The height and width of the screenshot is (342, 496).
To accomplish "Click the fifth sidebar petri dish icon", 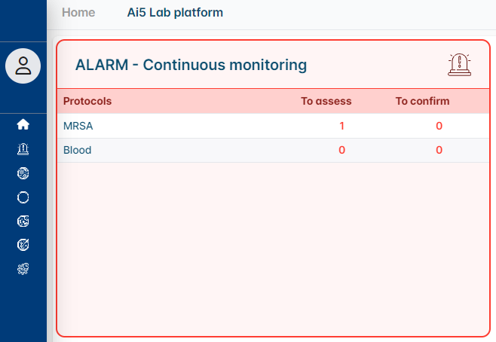I will pos(23,221).
